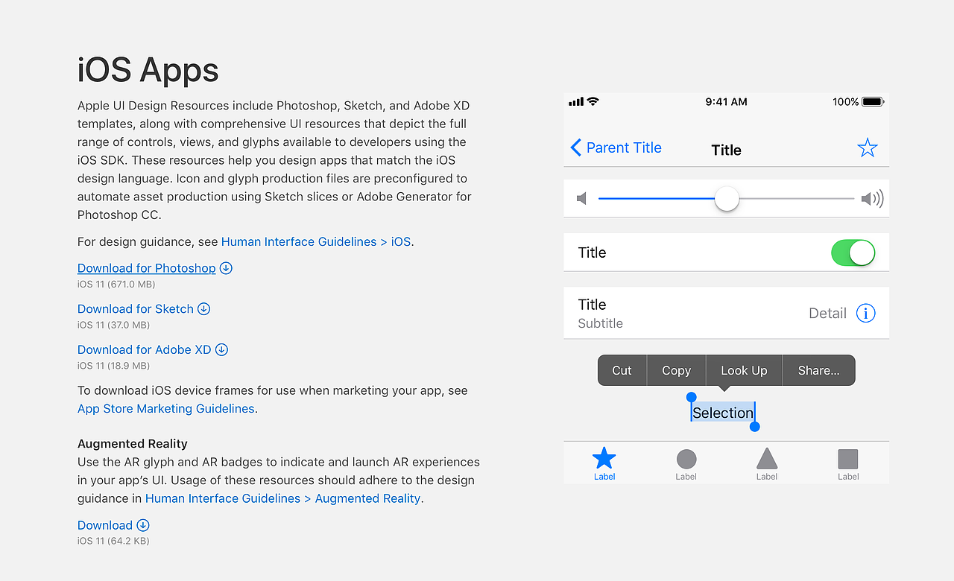Click the low volume speaker icon
Viewport: 954px width, 581px height.
582,198
